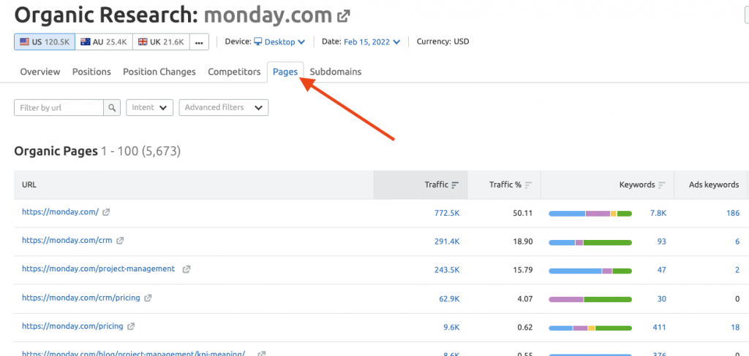This screenshot has width=749, height=356.
Task: Open the Date Feb 15, 2022 dropdown
Action: (x=372, y=42)
